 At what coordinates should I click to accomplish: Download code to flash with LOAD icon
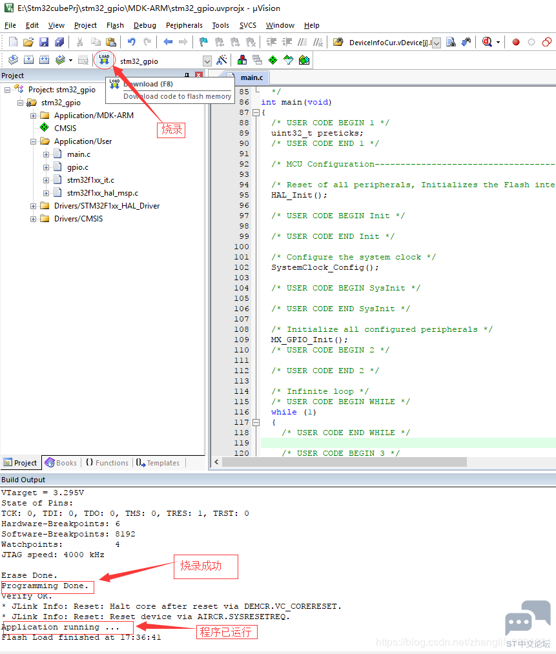[x=104, y=60]
